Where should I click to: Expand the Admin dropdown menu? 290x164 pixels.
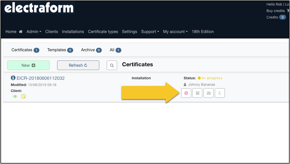tap(34, 31)
